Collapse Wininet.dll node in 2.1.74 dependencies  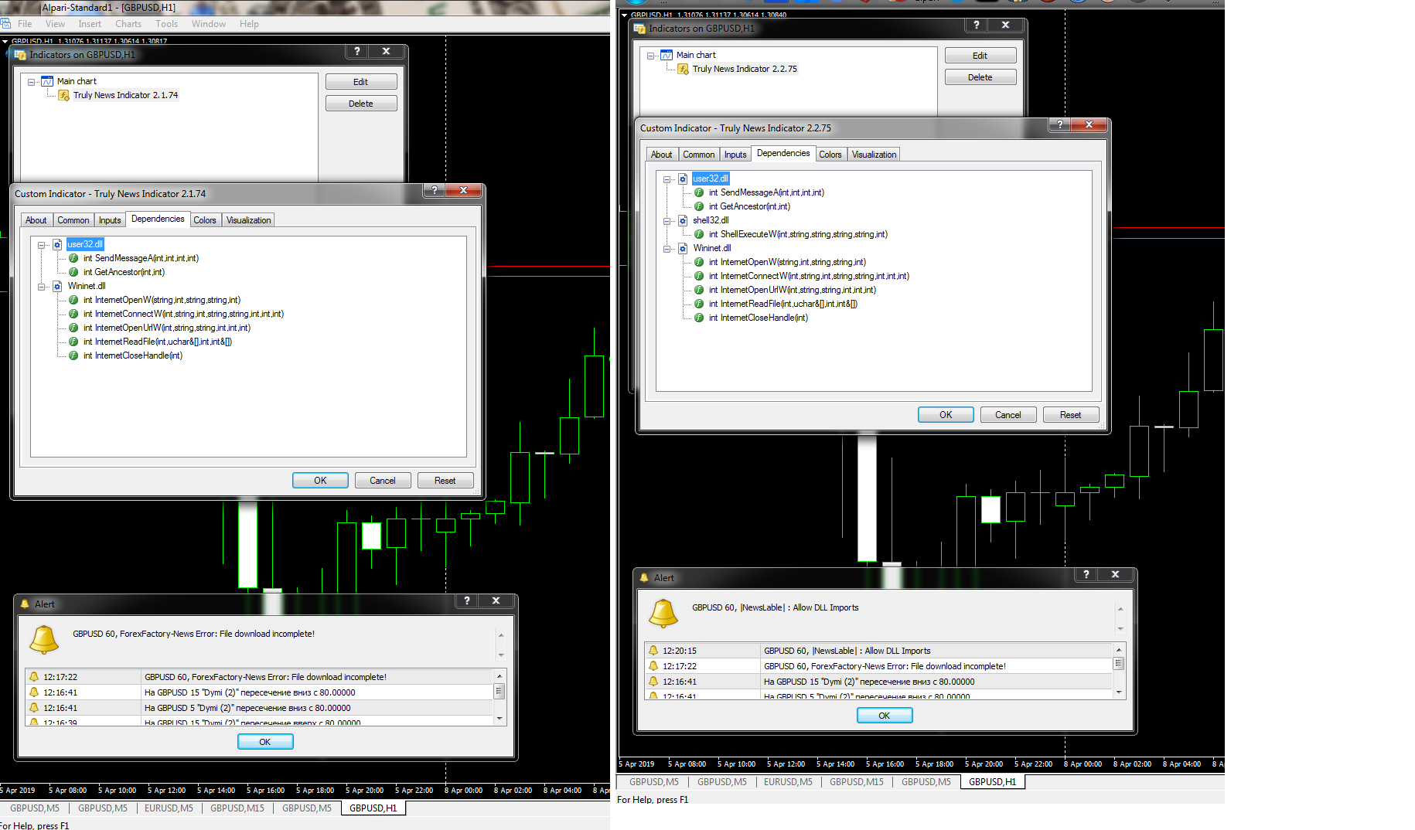click(x=42, y=287)
